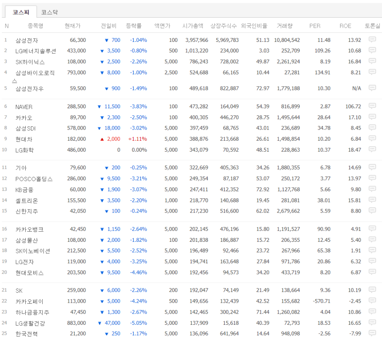This screenshot has width=382, height=341.
Task: Click the ROE column header
Action: 346,26
